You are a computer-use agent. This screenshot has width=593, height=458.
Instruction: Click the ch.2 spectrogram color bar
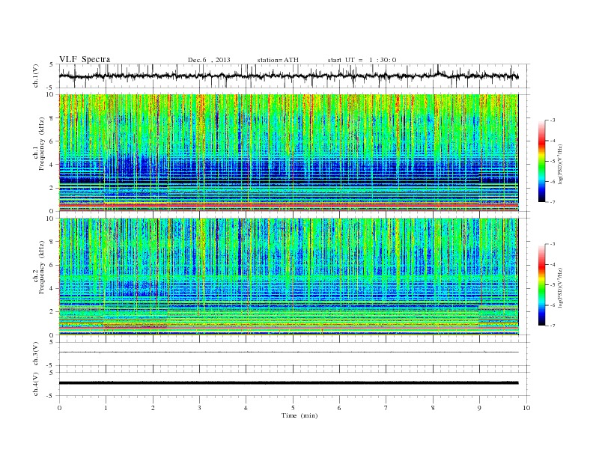[541, 284]
